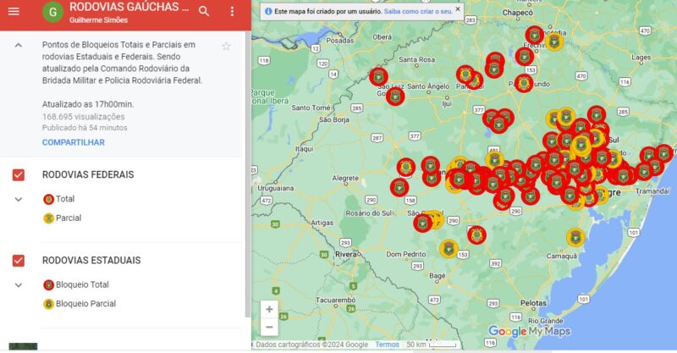Uncheck the Rodovias Federais layer

point(19,174)
